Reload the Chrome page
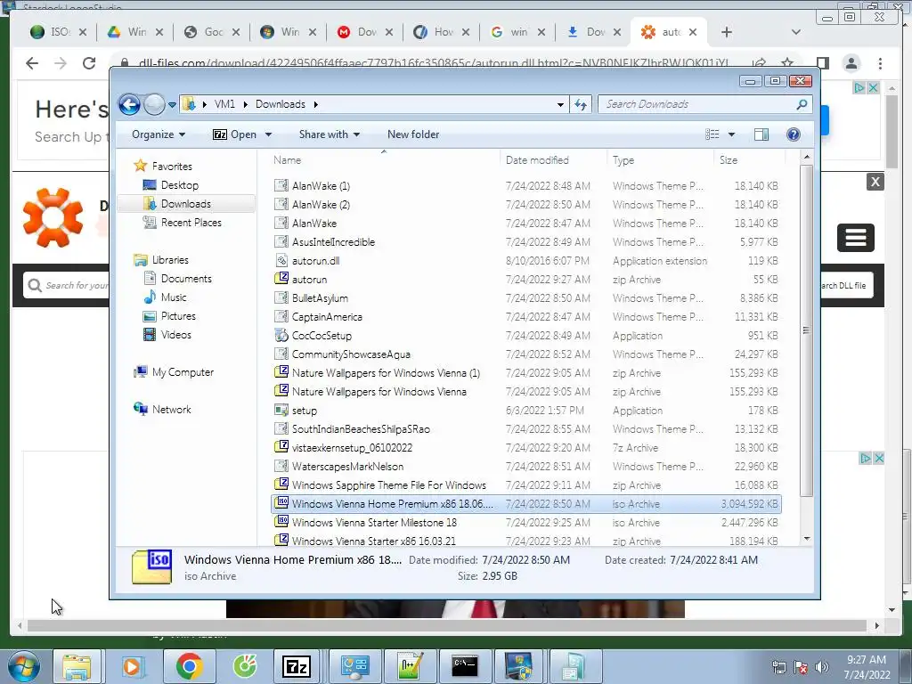The width and height of the screenshot is (912, 684). coord(89,63)
